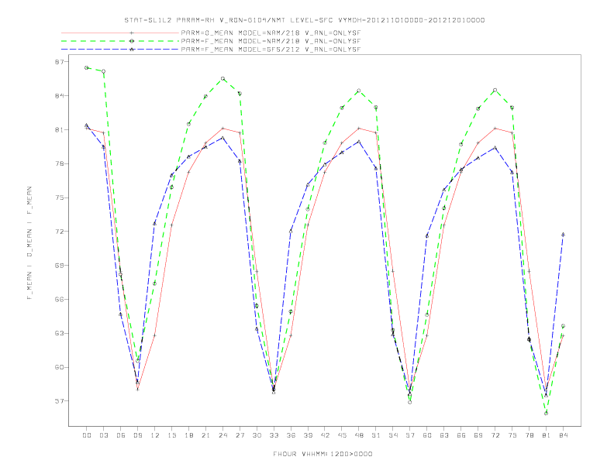Click y-axis tick value 63
The width and height of the screenshot is (614, 474).
61,334
